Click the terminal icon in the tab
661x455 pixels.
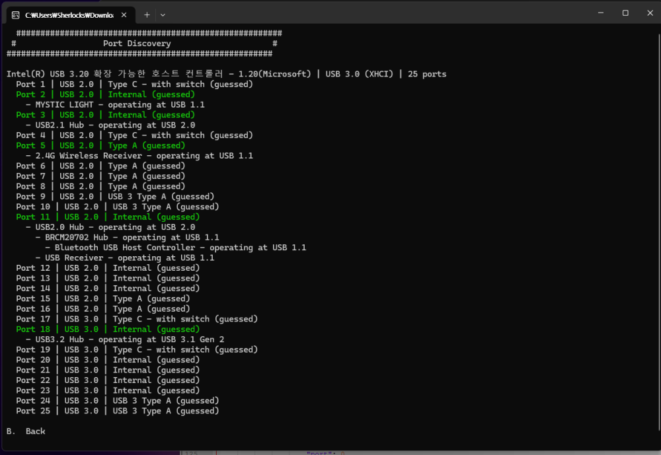point(16,15)
